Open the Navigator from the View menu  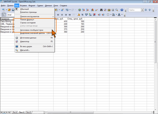point(25,41)
